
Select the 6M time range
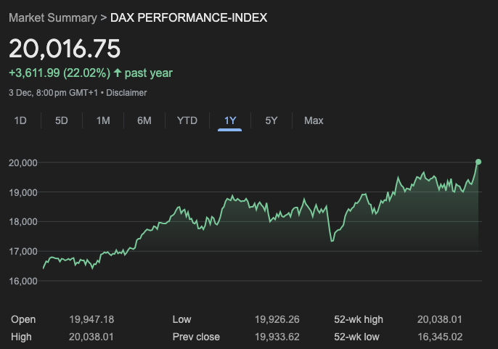144,120
